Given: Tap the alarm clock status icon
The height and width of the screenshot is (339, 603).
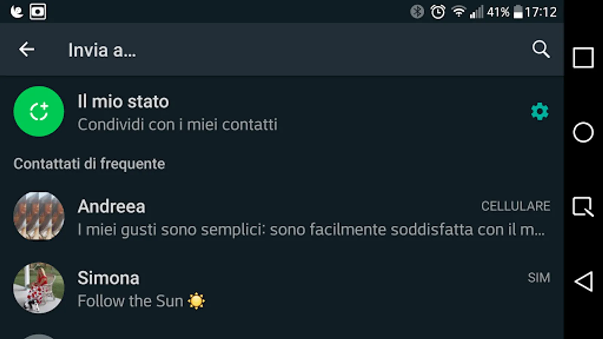Looking at the screenshot, I should click(x=438, y=12).
